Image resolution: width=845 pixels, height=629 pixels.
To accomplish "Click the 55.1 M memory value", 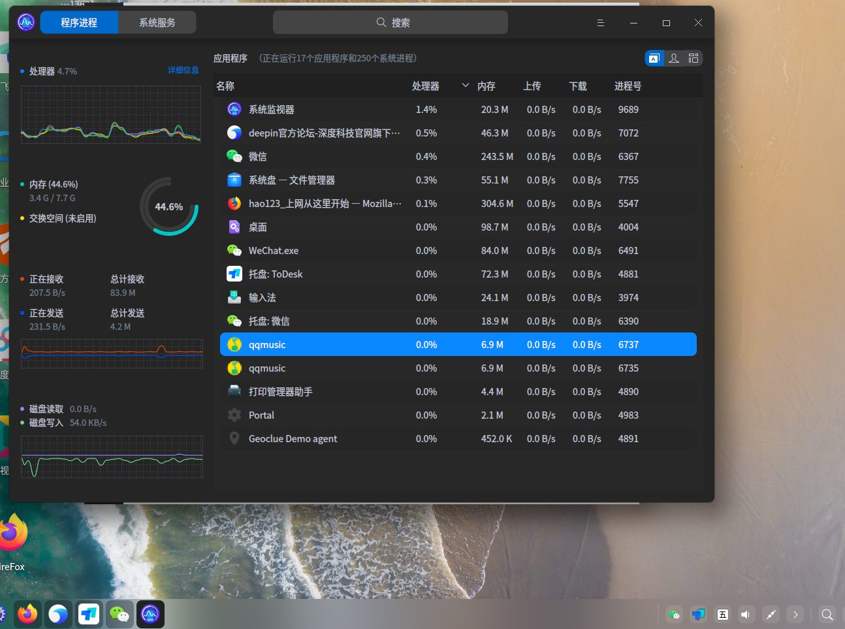I will pyautogui.click(x=494, y=180).
